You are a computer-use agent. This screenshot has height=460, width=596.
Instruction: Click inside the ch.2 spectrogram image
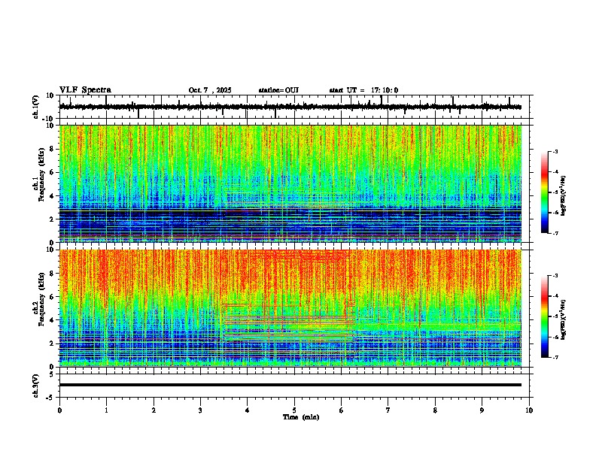290,308
